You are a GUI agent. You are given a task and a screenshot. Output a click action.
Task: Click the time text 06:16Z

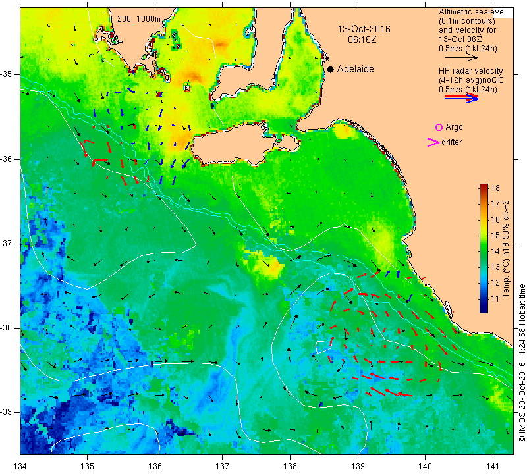click(x=362, y=39)
